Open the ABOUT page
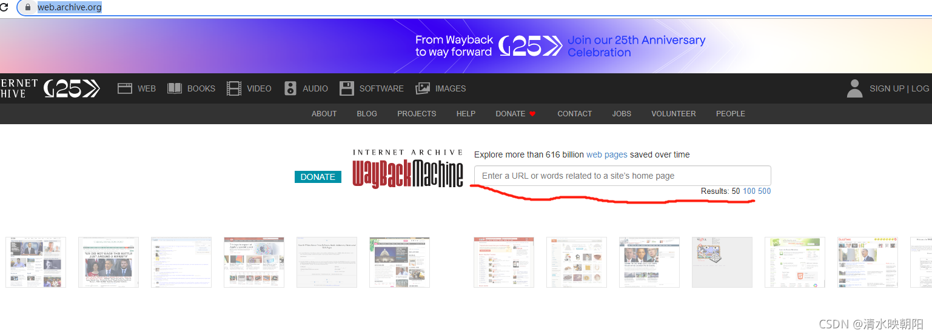932x335 pixels. (x=324, y=114)
